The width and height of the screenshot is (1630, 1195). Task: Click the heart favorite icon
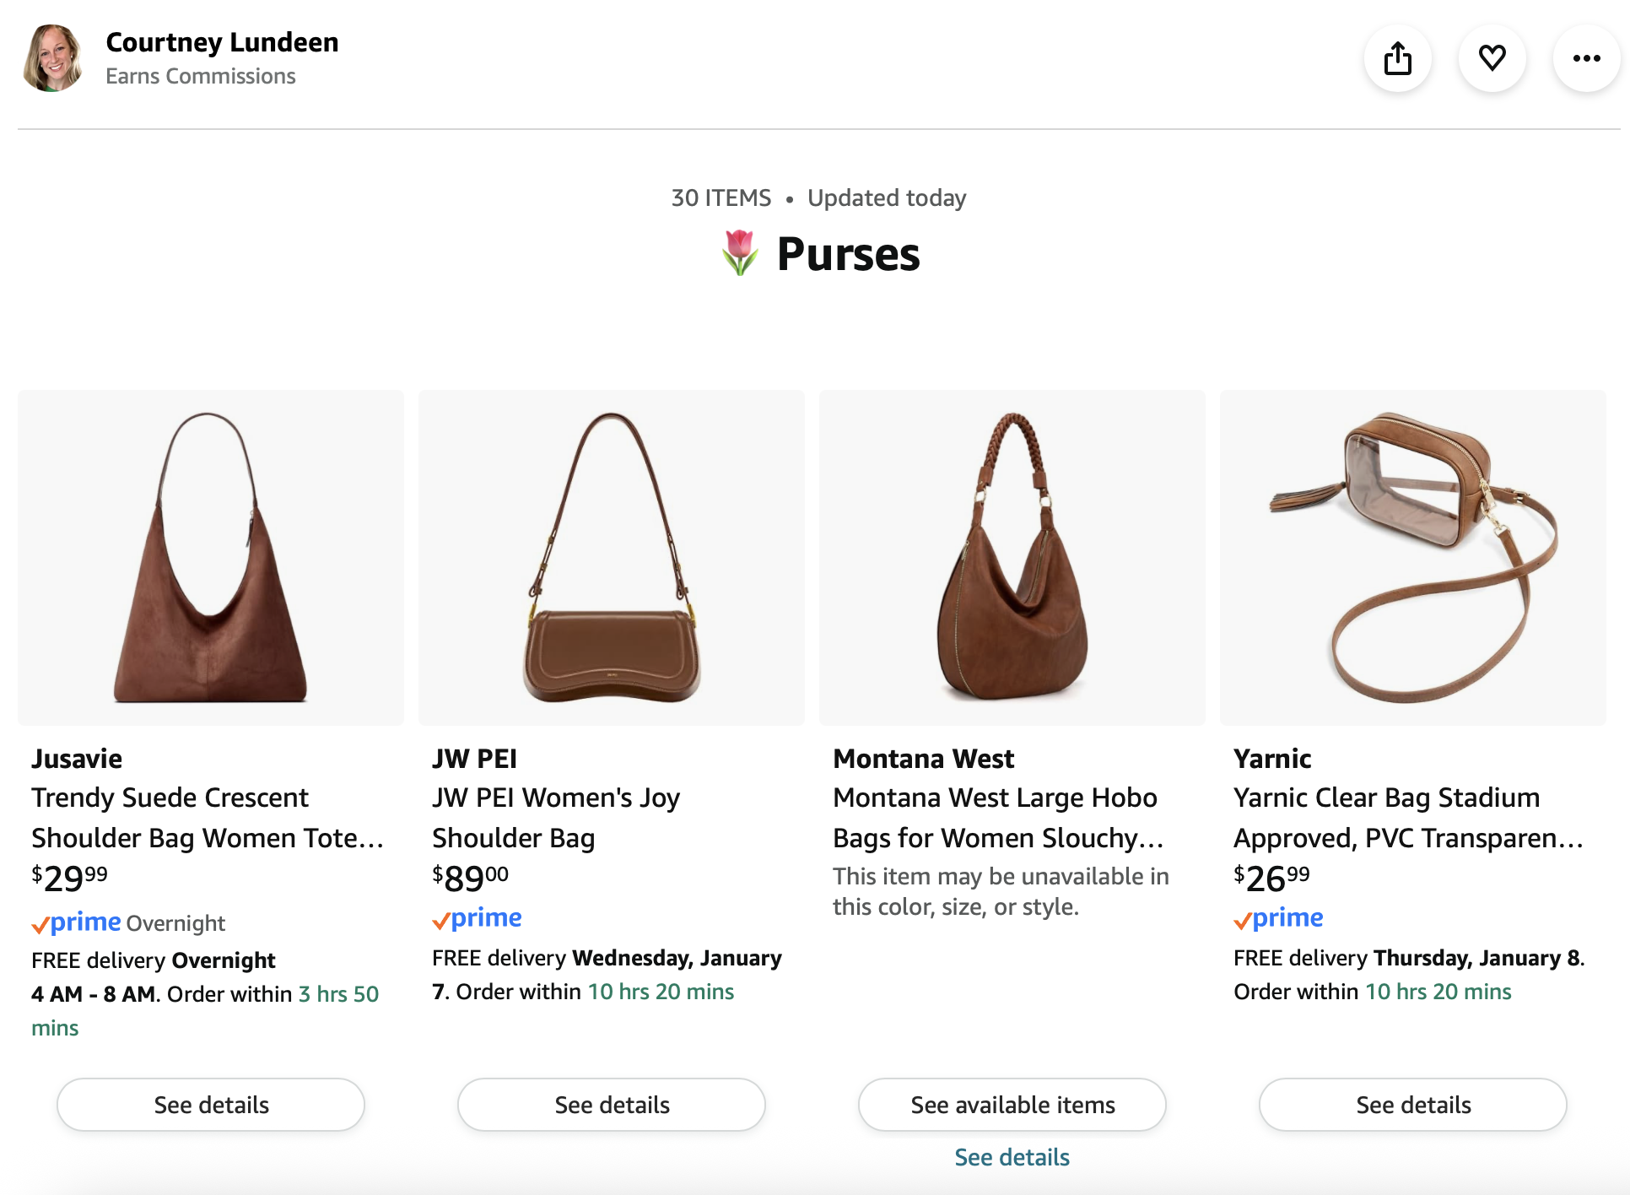click(x=1492, y=58)
